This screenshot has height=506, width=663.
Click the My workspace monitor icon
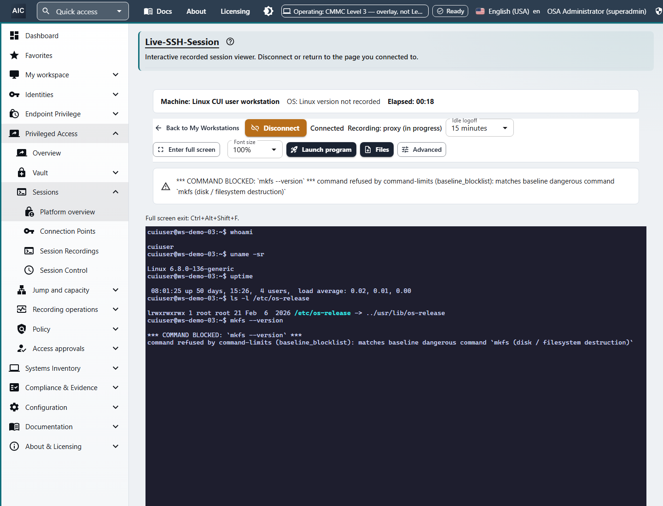tap(14, 75)
